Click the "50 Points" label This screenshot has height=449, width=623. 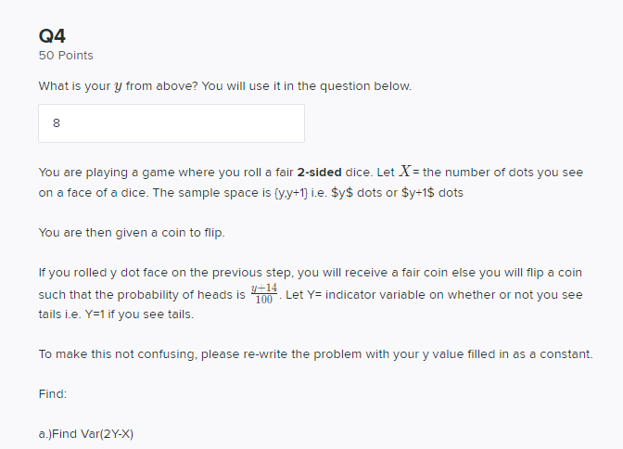pyautogui.click(x=66, y=56)
